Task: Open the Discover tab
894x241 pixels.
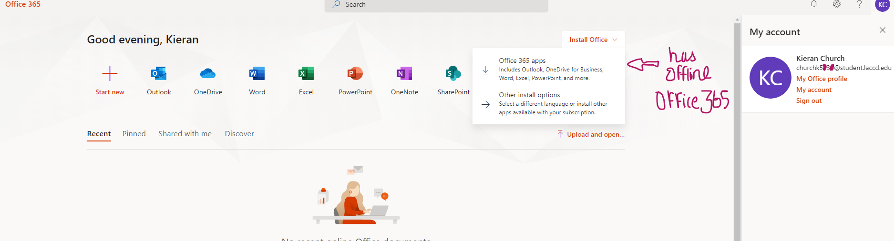Action: point(239,134)
